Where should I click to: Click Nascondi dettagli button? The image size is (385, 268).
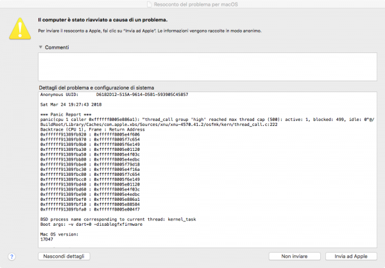tap(64, 256)
